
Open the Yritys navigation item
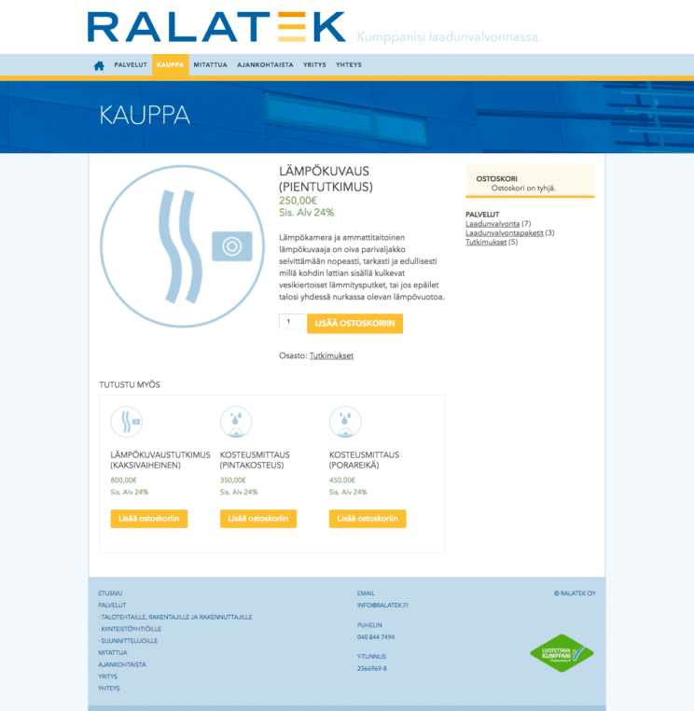tap(314, 64)
